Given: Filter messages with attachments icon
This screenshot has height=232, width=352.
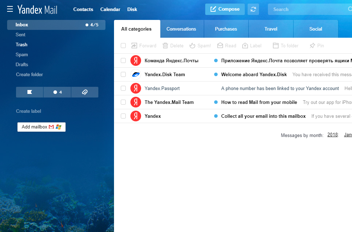Looking at the screenshot, I should [85, 92].
